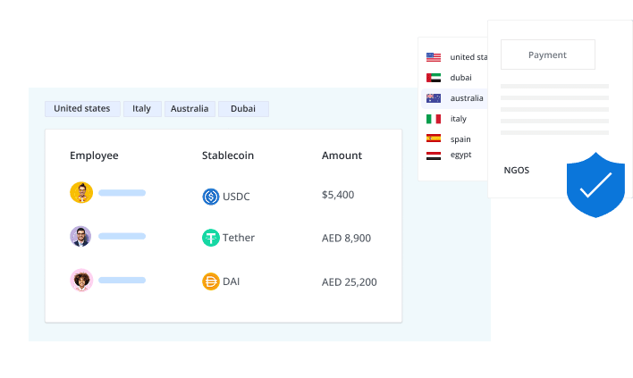Switch to the Australia tab
This screenshot has height=378, width=633.
(x=190, y=109)
